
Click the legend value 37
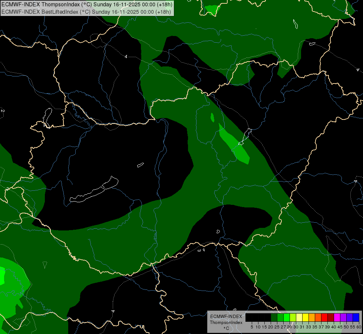321,327
